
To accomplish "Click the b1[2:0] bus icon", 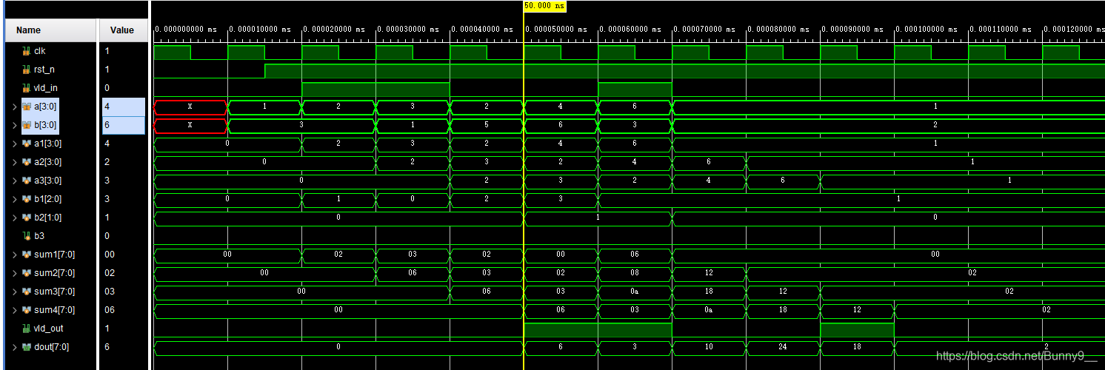I will pyautogui.click(x=27, y=199).
